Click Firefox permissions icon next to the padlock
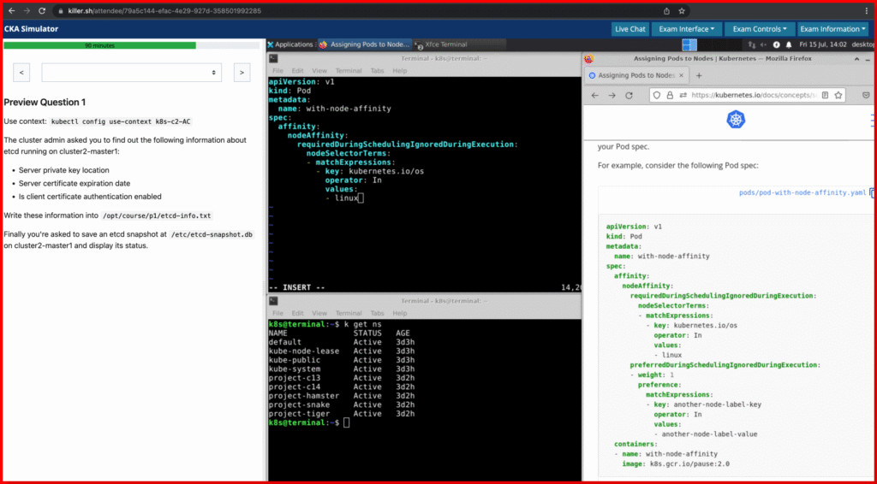Image resolution: width=877 pixels, height=484 pixels. (683, 96)
